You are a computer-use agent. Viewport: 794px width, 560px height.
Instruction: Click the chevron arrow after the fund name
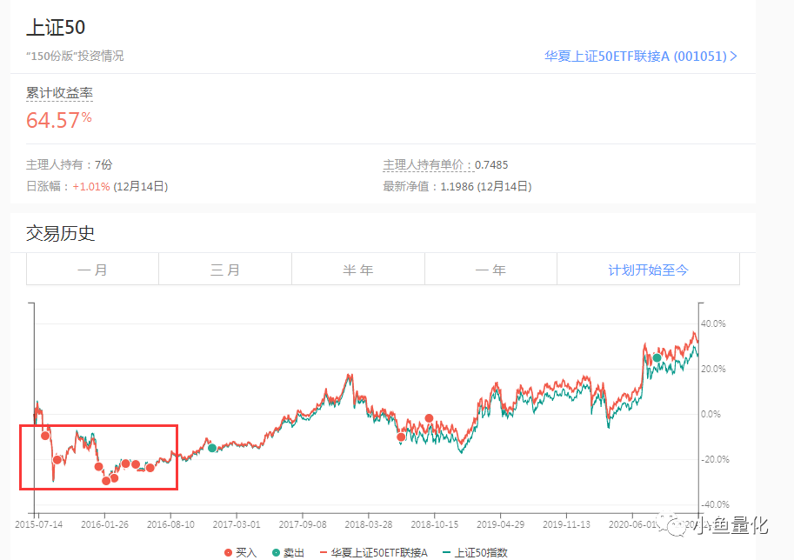pos(733,57)
